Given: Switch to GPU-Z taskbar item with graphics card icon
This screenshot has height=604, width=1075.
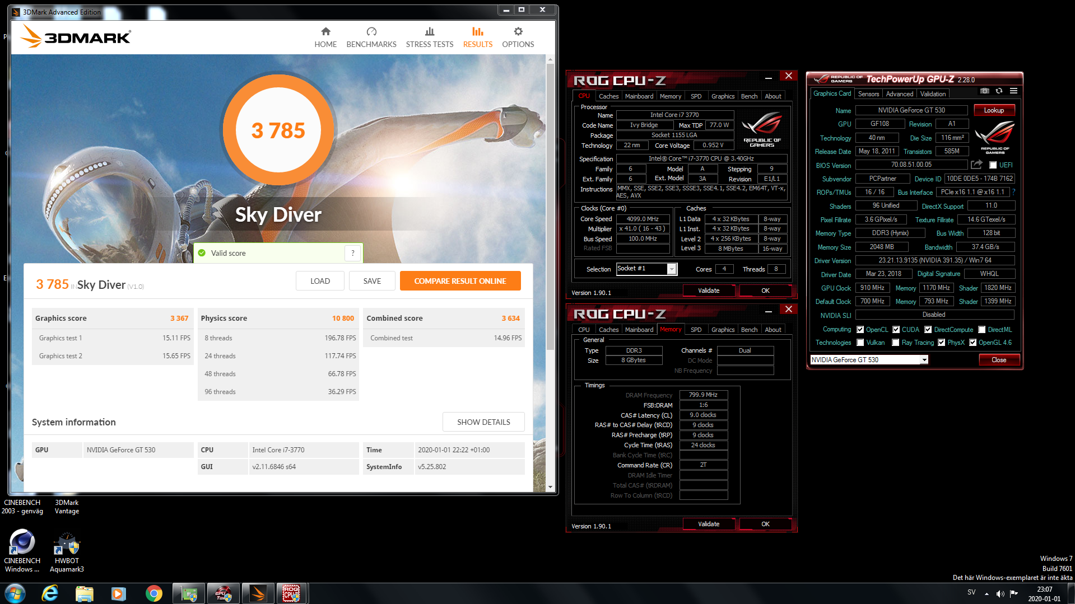Looking at the screenshot, I should [x=189, y=593].
